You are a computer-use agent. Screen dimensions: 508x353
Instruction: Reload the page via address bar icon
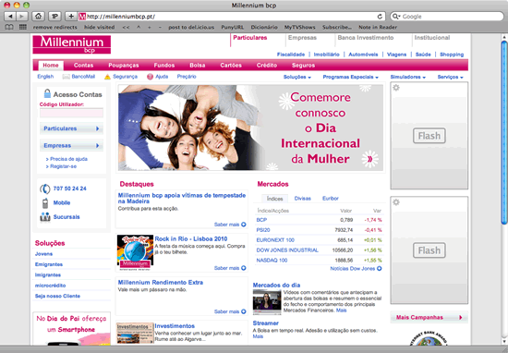(380, 17)
